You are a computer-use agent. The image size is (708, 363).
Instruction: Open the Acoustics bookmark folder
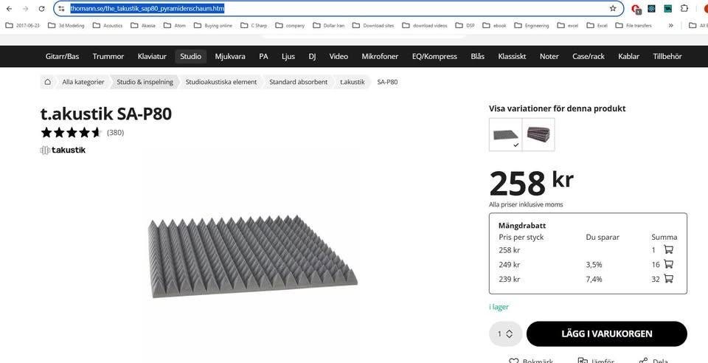(108, 26)
